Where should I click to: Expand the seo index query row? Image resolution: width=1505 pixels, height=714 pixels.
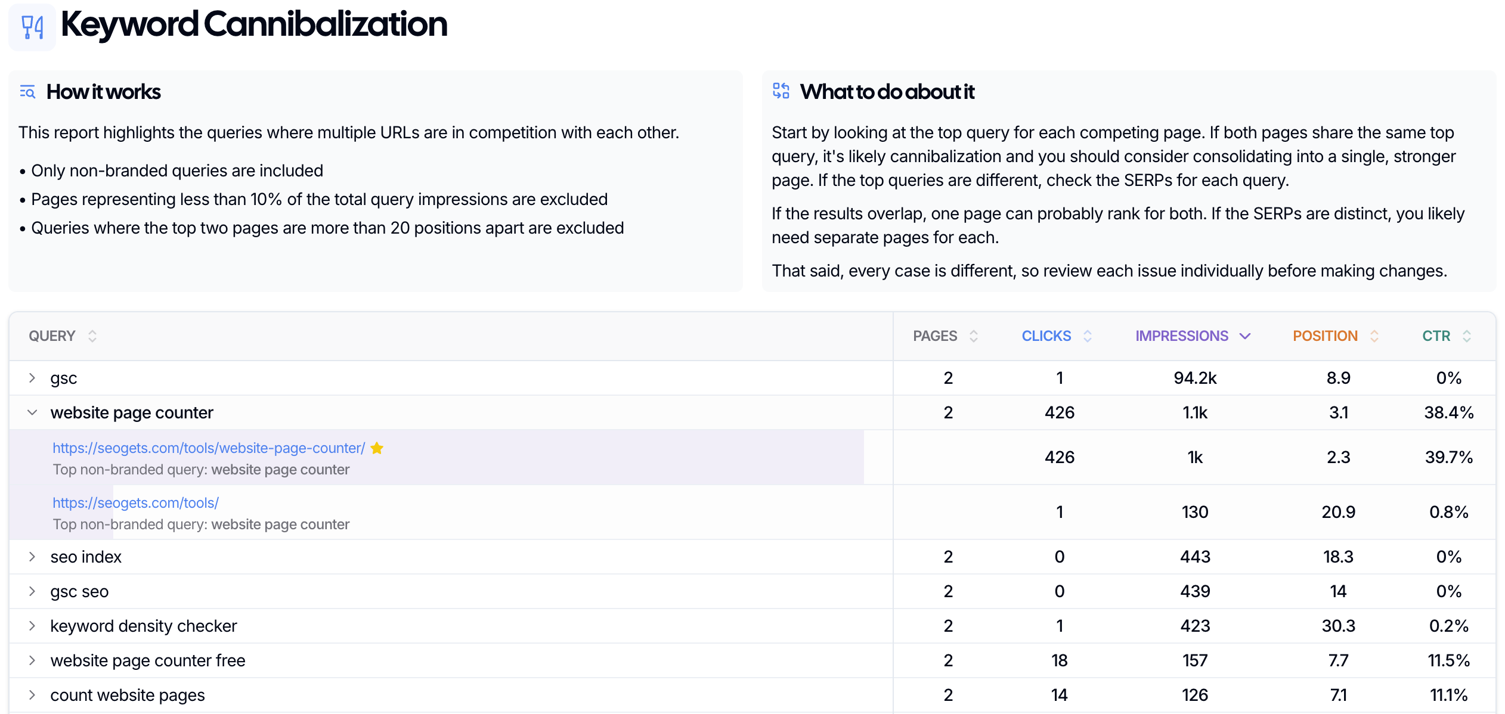[32, 557]
